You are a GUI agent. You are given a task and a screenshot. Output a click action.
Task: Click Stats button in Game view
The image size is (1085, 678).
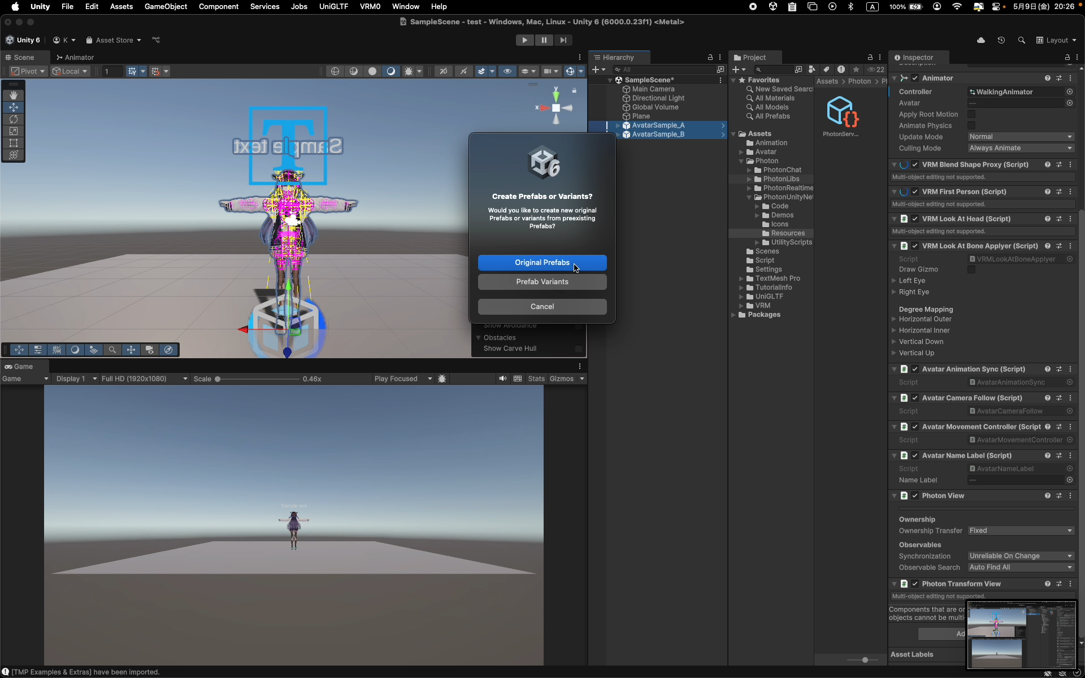pos(536,379)
